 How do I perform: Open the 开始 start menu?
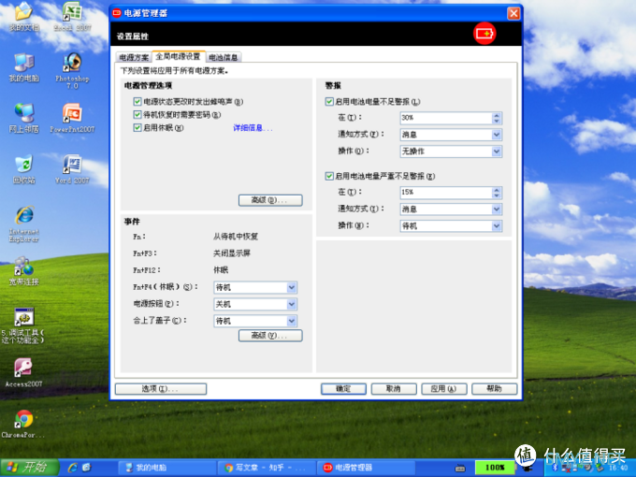pos(29,468)
